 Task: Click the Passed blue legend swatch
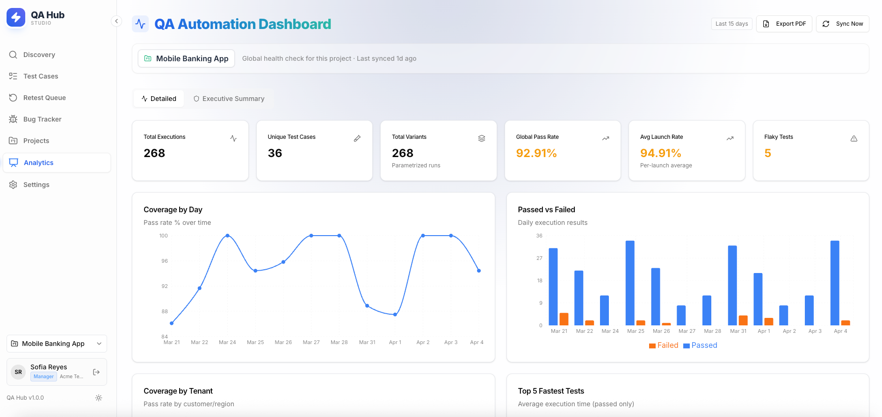(x=687, y=346)
